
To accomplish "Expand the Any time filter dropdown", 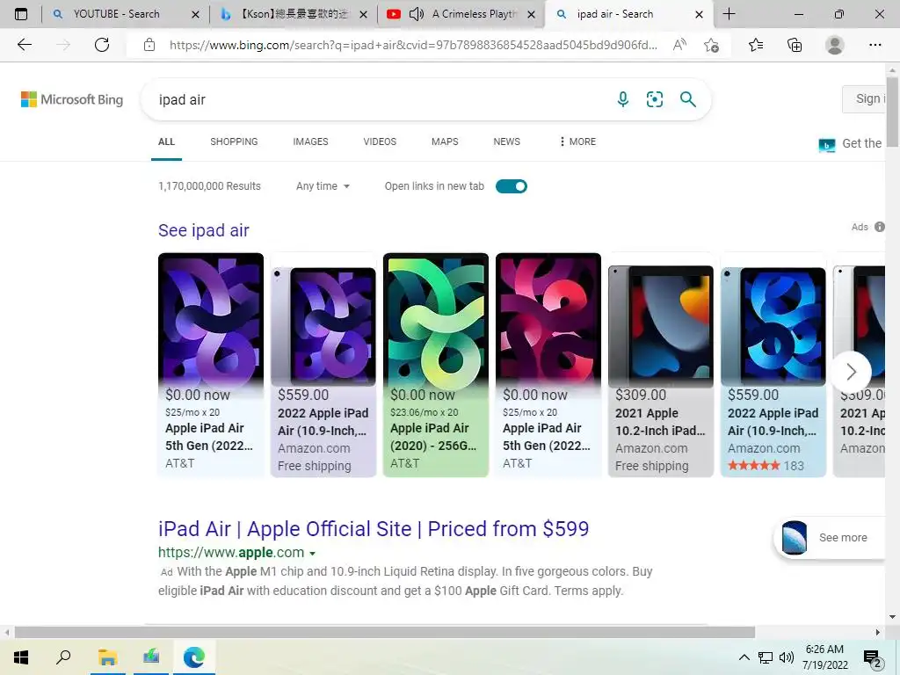I will click(323, 186).
